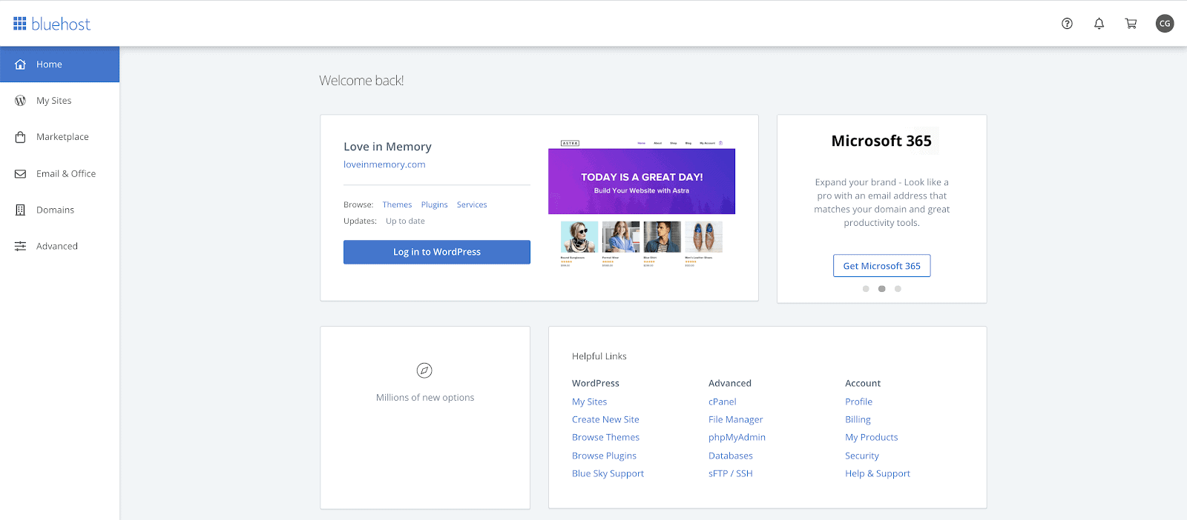Click the Advanced sliders icon
This screenshot has width=1187, height=520.
21,247
